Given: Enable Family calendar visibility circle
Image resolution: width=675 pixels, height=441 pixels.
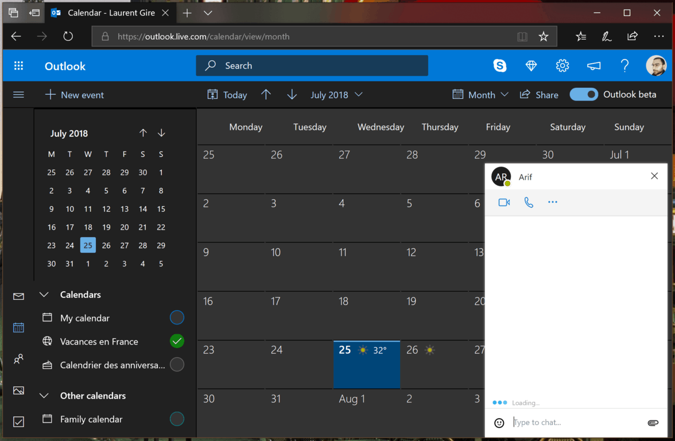Looking at the screenshot, I should click(177, 419).
